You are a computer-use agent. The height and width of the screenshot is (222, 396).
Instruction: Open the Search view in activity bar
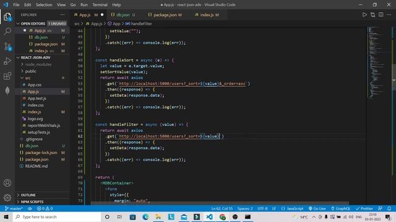7,31
